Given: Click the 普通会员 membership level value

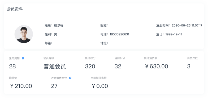Looking at the screenshot, I should (55, 66).
